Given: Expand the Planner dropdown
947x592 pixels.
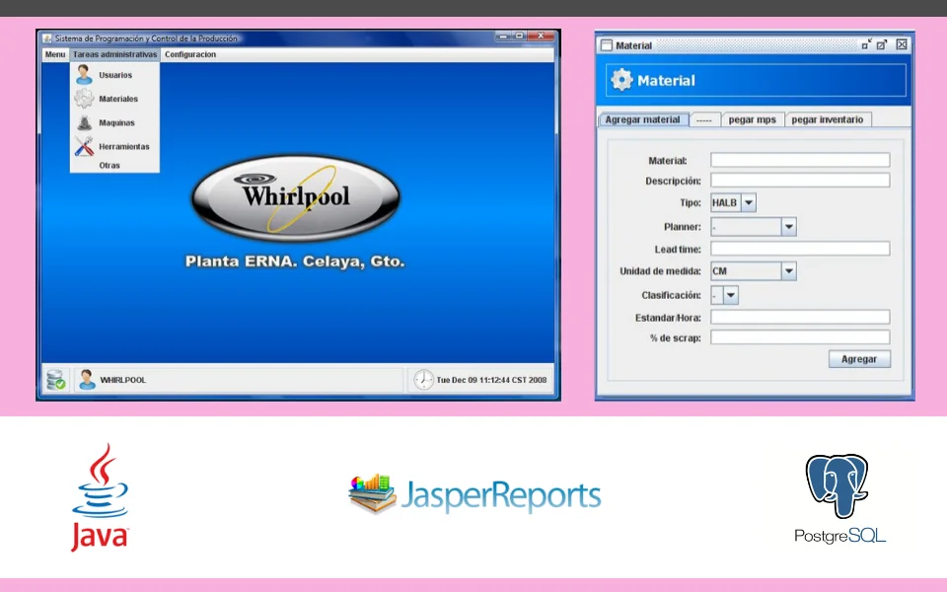Looking at the screenshot, I should point(788,227).
